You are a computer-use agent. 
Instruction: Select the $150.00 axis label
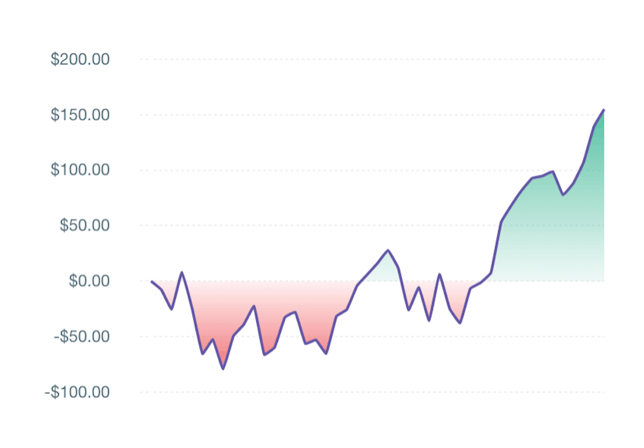pos(80,115)
